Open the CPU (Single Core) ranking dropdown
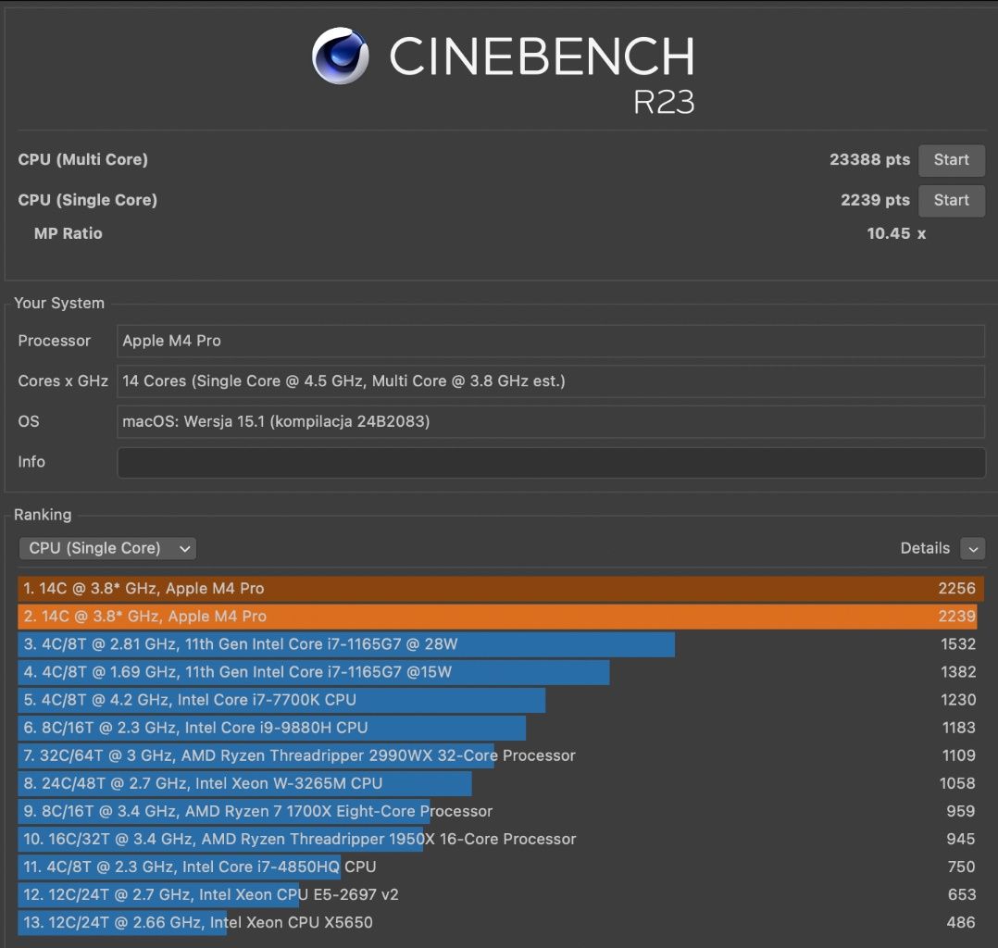Viewport: 998px width, 948px height. (x=107, y=548)
